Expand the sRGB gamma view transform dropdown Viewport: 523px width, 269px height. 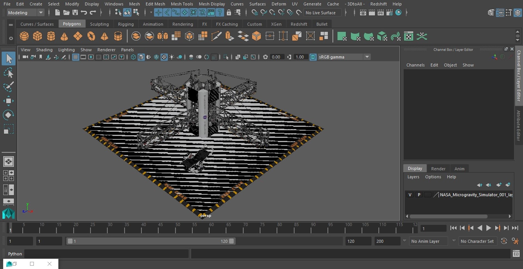point(367,57)
